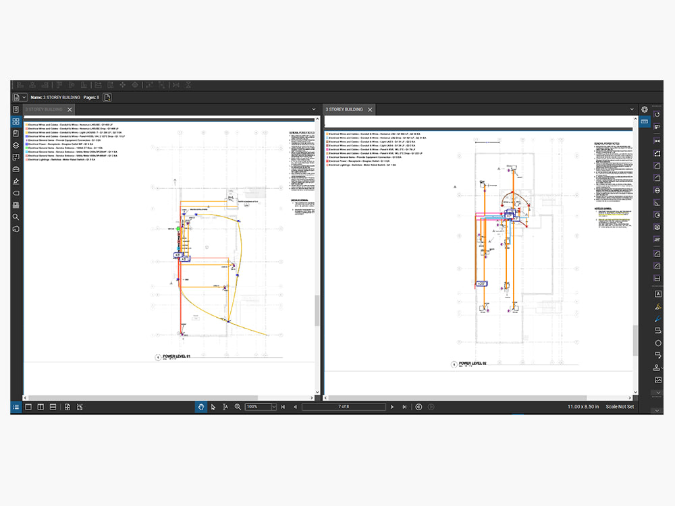675x506 pixels.
Task: Open the Links tag panel icon
Action: pos(16,193)
